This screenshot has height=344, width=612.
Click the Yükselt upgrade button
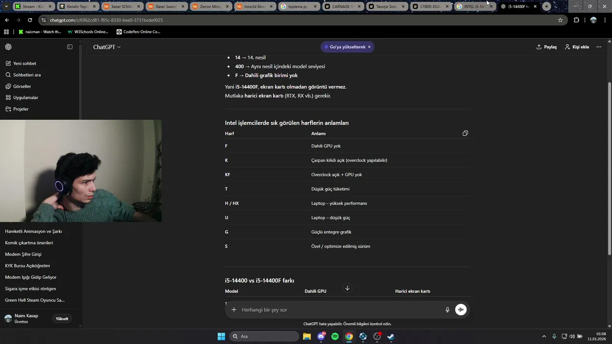click(62, 319)
